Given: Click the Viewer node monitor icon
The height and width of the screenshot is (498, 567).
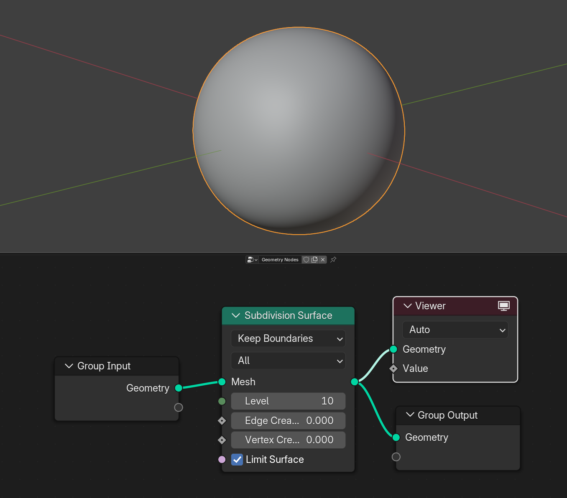Looking at the screenshot, I should point(504,306).
